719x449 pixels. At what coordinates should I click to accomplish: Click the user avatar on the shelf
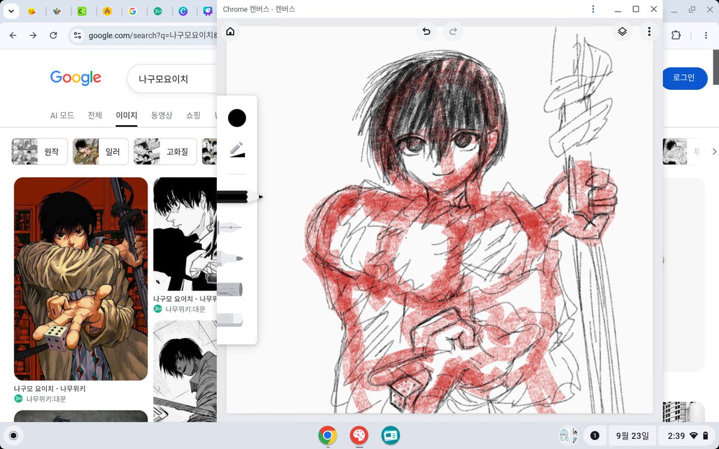coord(568,435)
